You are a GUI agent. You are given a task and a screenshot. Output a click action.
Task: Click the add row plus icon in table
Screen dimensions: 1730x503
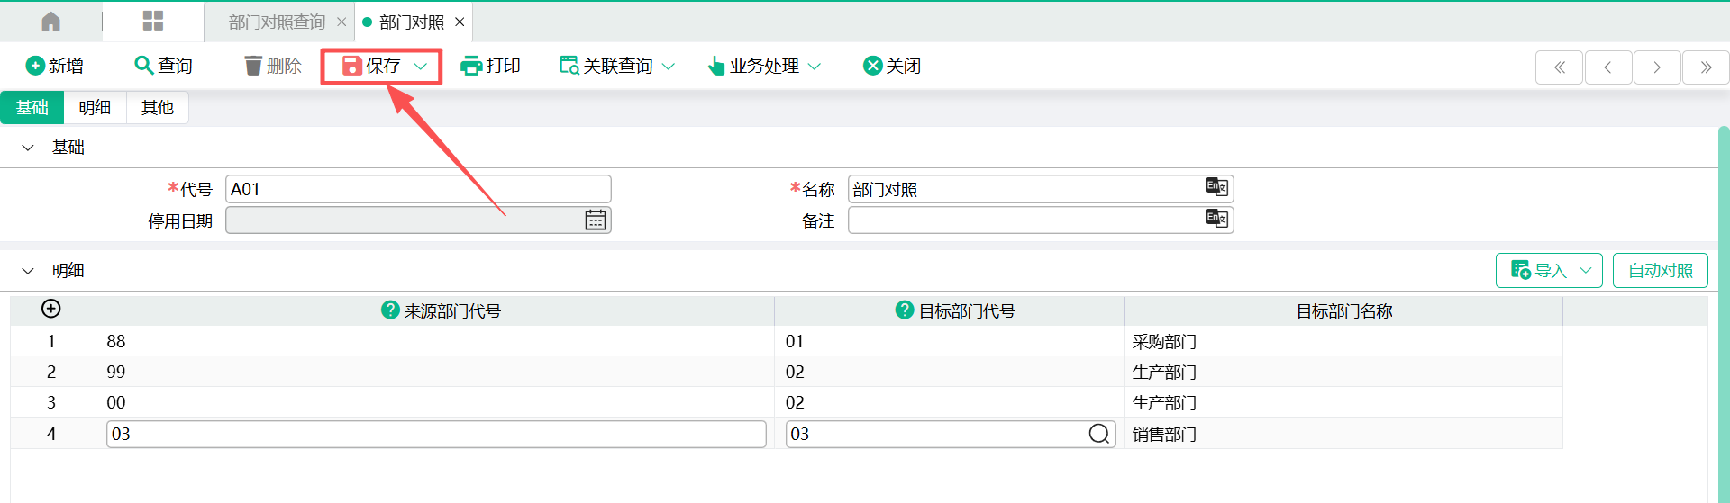[x=51, y=309]
